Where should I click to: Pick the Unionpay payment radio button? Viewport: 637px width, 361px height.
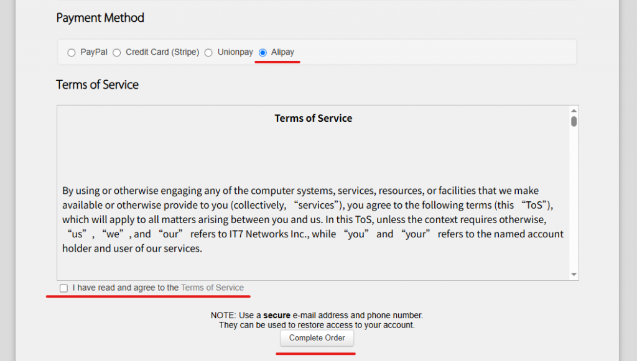click(208, 53)
